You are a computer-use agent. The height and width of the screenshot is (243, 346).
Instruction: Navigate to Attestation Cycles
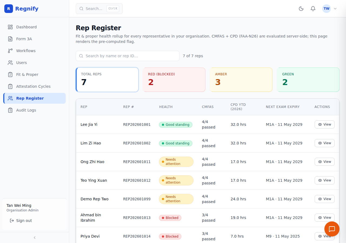click(x=34, y=86)
